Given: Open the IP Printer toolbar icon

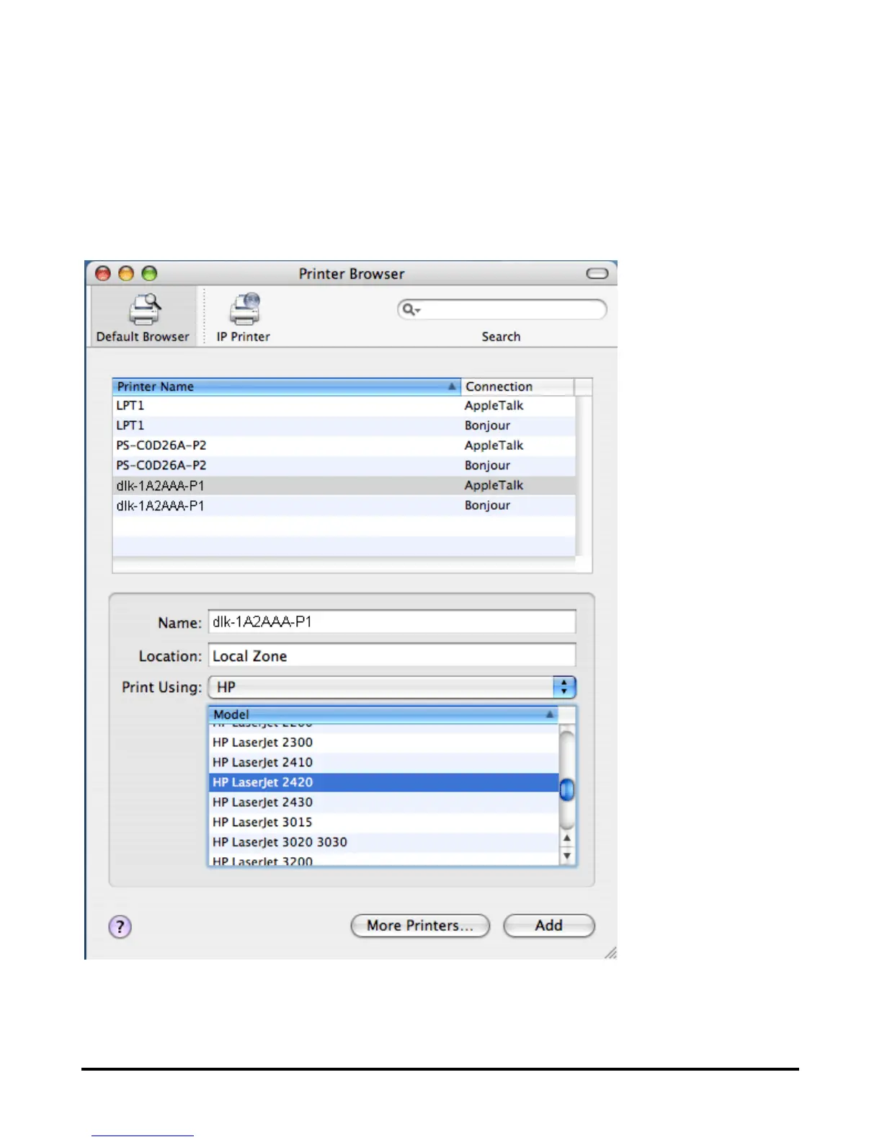Looking at the screenshot, I should coord(244,317).
